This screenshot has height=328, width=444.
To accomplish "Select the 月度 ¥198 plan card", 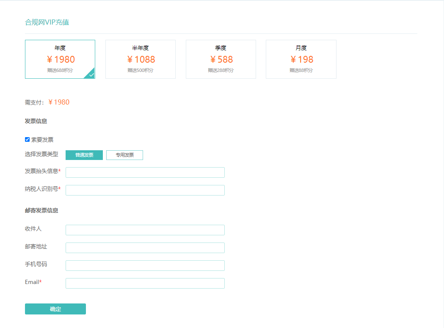I will (301, 59).
